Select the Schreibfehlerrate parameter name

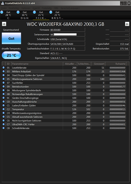tap(21, 128)
